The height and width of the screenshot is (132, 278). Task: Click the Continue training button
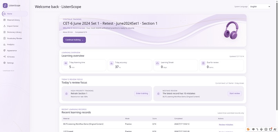(74, 40)
